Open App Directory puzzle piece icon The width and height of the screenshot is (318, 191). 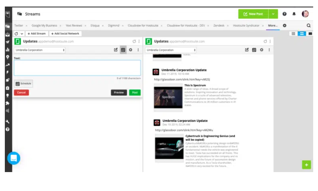(8, 103)
